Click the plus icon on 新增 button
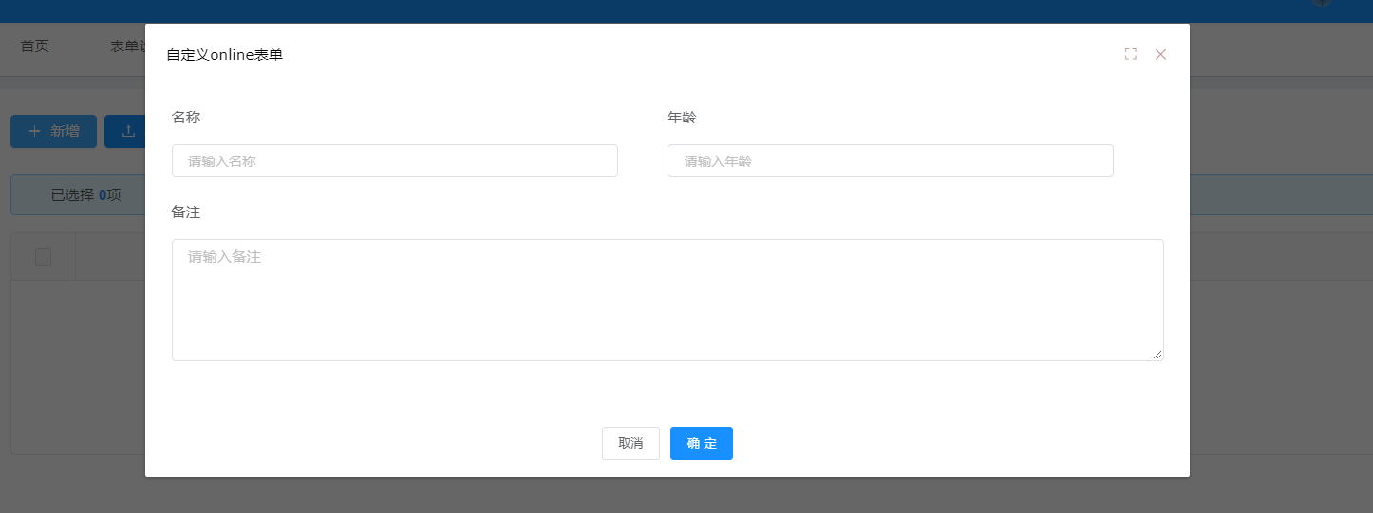The height and width of the screenshot is (513, 1373). click(35, 132)
